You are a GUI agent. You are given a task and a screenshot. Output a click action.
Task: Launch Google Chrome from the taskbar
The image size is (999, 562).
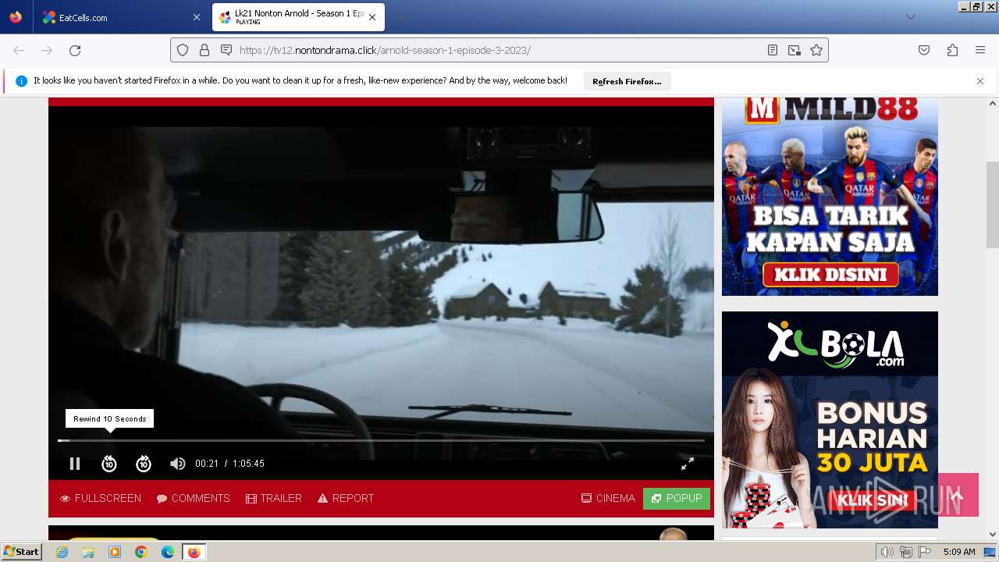click(141, 552)
